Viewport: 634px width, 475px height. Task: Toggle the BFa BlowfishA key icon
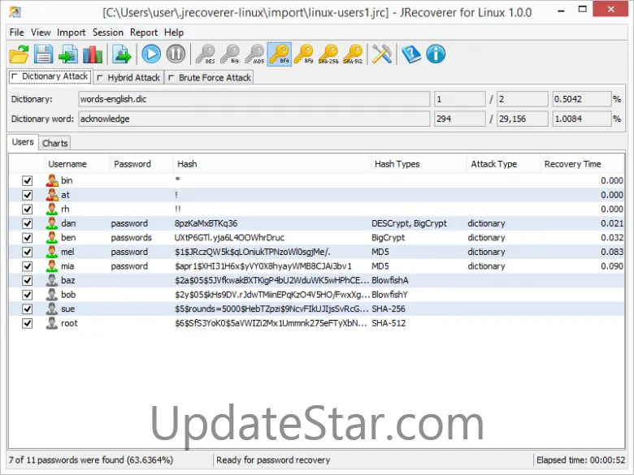280,54
